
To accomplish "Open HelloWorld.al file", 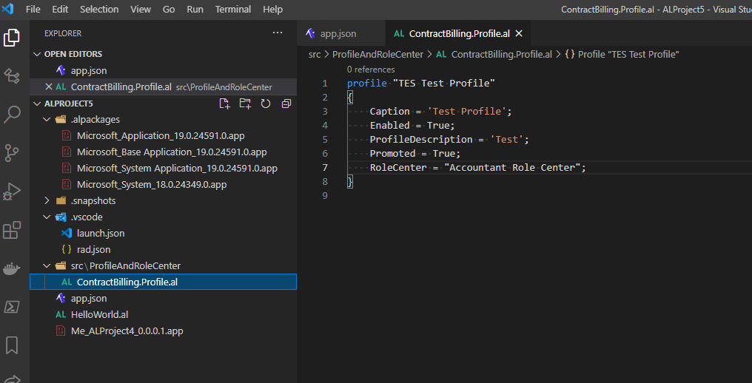I will click(163, 314).
